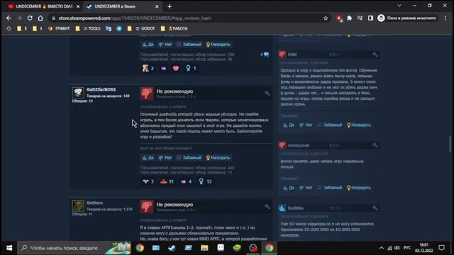The height and width of the screenshot is (255, 454).
Task: Open XIIIK's reviewer name link
Action: (292, 55)
